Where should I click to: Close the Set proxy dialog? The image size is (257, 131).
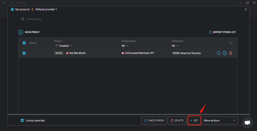tap(246, 9)
